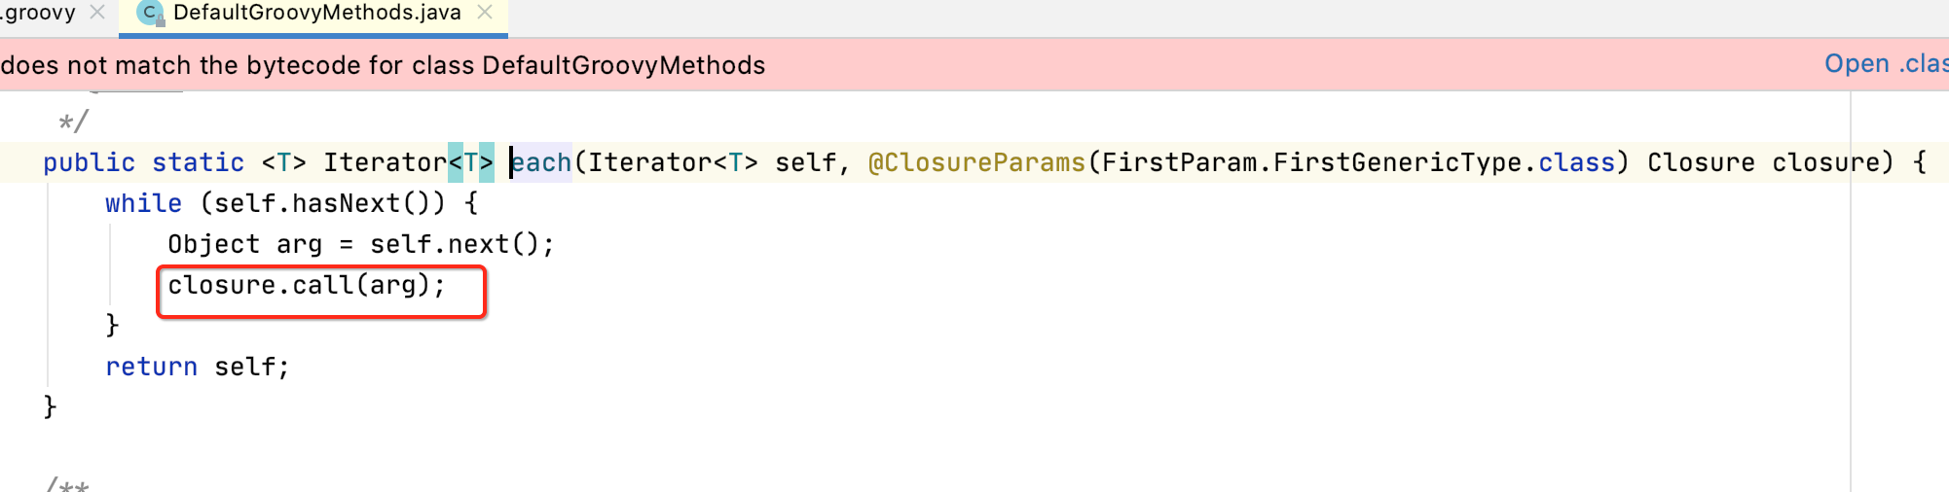Image resolution: width=1949 pixels, height=492 pixels.
Task: Close the DefaultGroovyMethods.java tab
Action: click(485, 13)
